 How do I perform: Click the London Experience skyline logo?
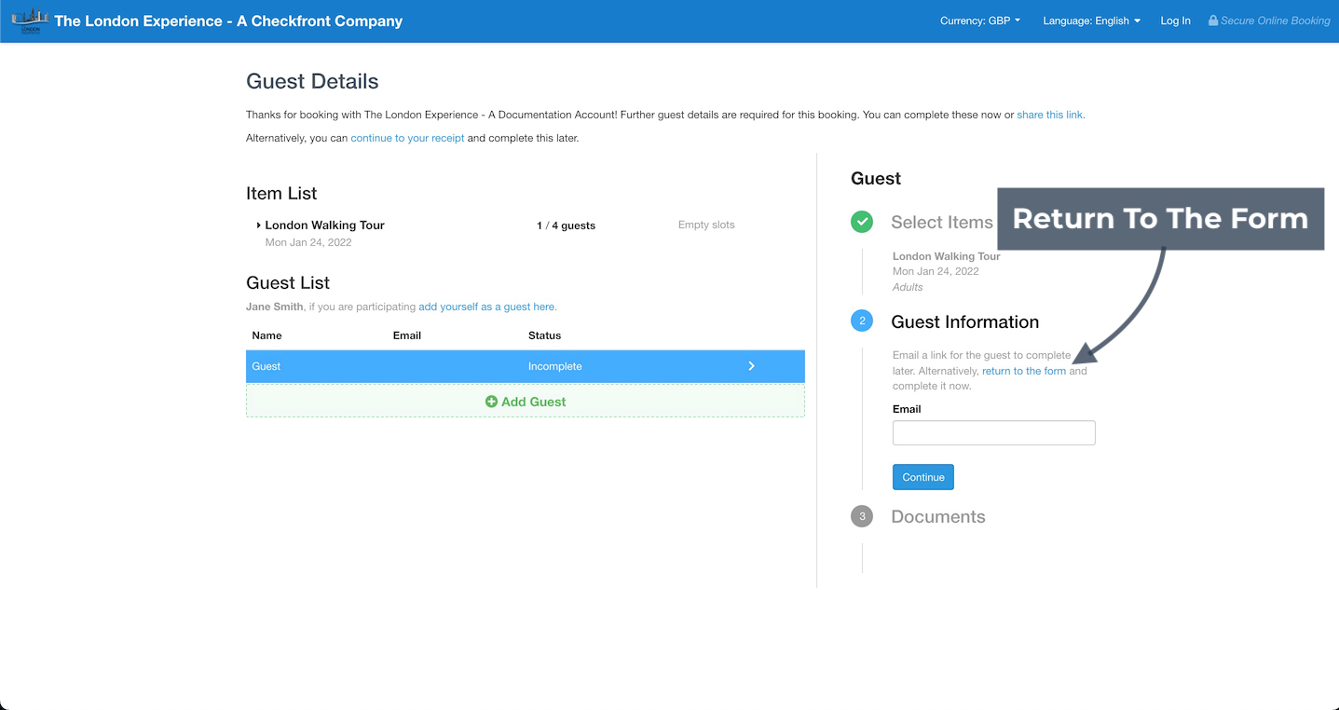click(x=30, y=20)
